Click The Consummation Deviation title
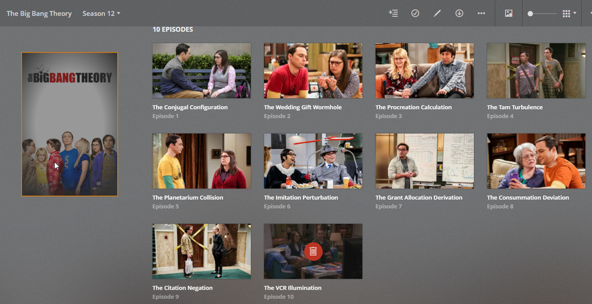Viewport: 592px width, 304px height. click(x=528, y=197)
